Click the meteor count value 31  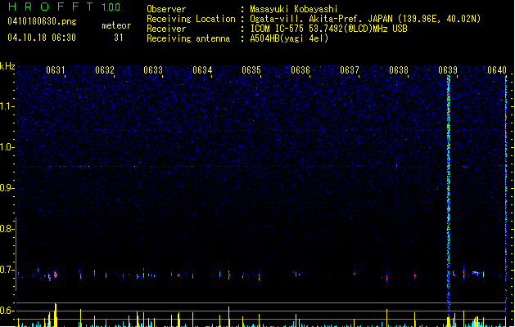[x=119, y=38]
